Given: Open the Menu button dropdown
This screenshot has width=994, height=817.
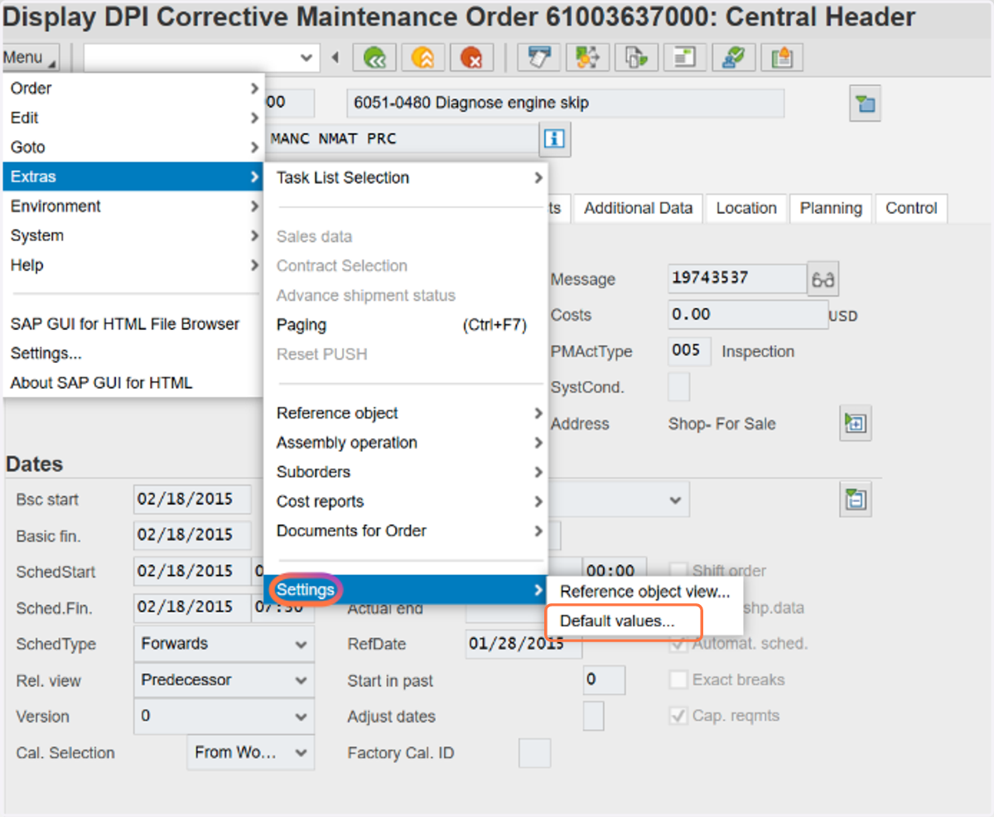Looking at the screenshot, I should coord(31,58).
